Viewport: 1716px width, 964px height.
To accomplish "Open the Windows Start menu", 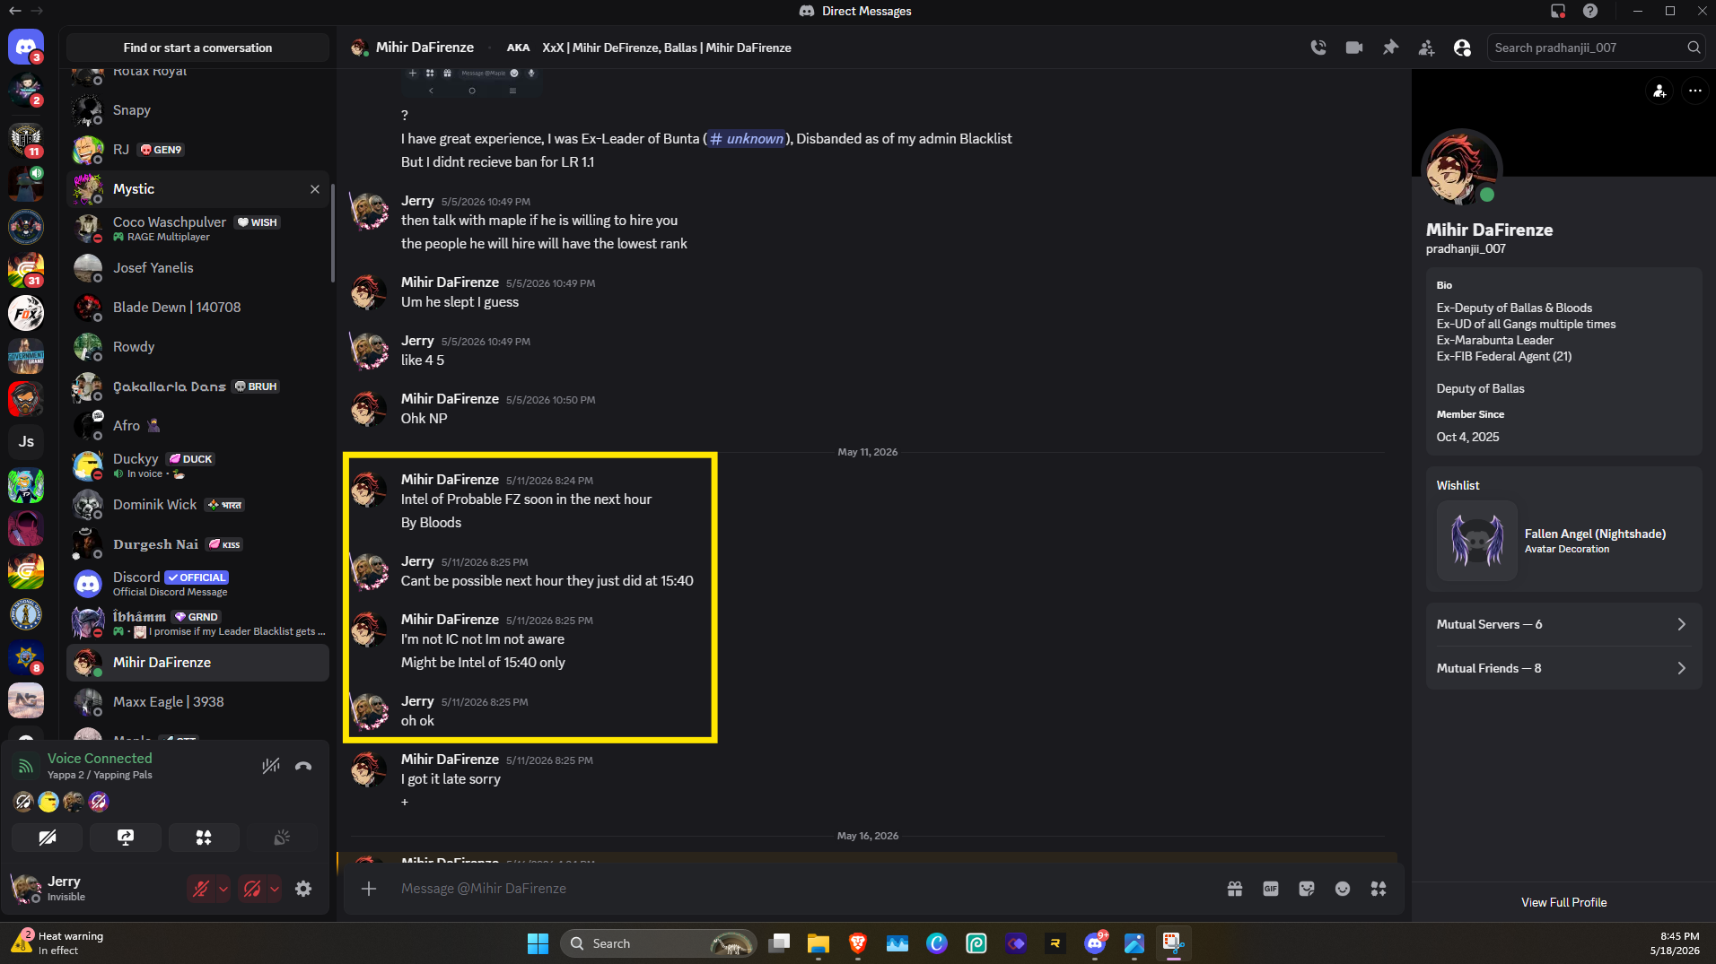I will click(x=538, y=943).
